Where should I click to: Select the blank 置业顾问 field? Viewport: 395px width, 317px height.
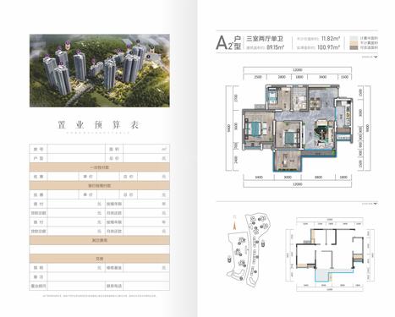76,286
